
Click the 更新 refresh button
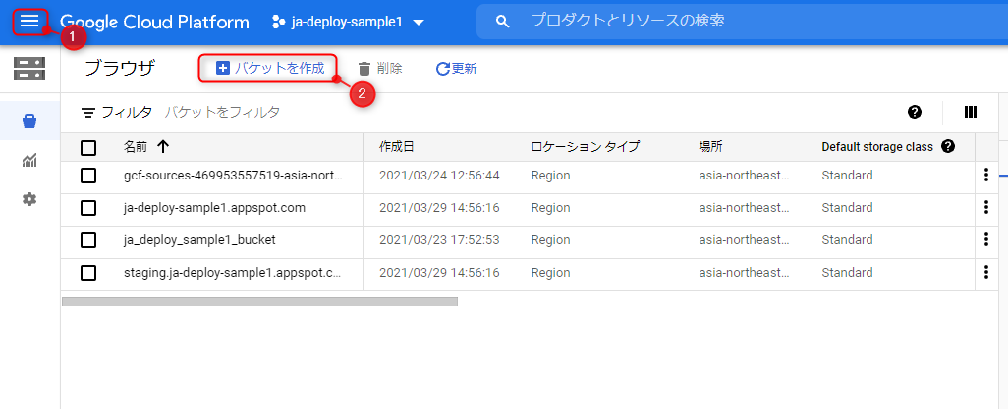[457, 69]
